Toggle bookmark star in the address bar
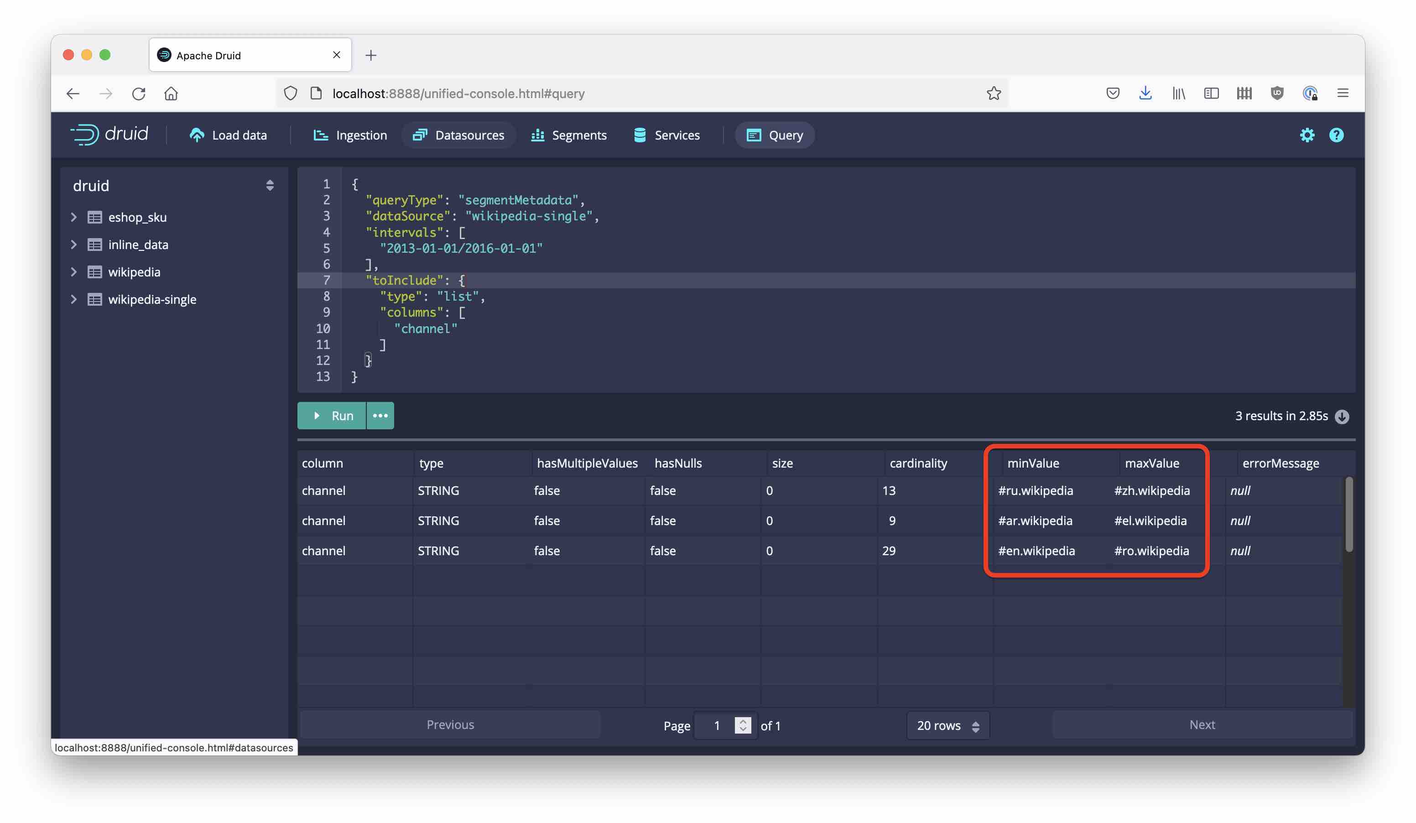The height and width of the screenshot is (823, 1416). point(994,93)
